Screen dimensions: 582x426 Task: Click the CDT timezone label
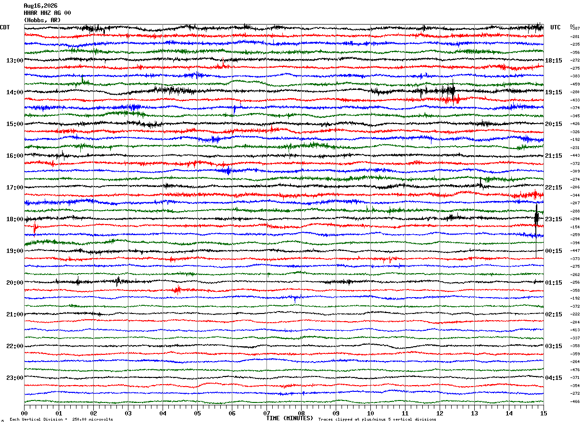pyautogui.click(x=5, y=27)
